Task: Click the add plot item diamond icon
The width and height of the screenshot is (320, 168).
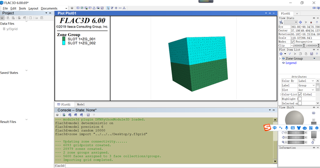Action: (x=281, y=54)
